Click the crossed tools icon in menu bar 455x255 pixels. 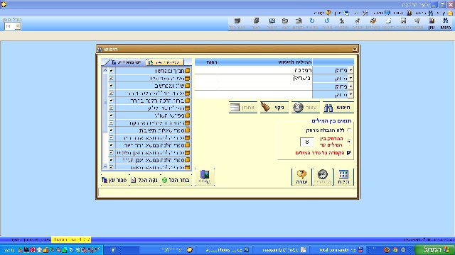point(365,13)
